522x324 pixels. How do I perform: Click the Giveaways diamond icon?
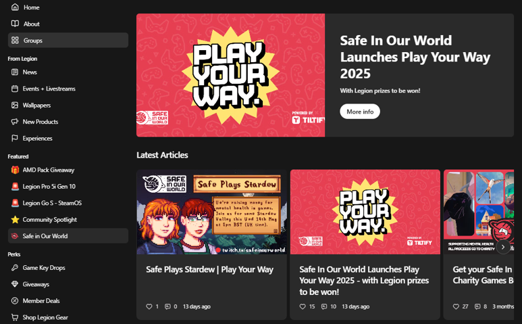tap(15, 284)
